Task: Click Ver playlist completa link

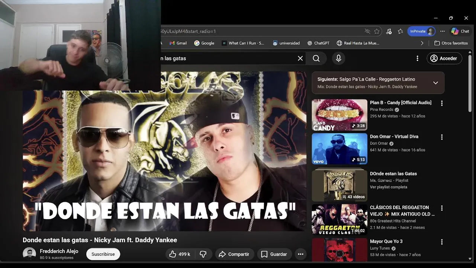Action: point(388,187)
